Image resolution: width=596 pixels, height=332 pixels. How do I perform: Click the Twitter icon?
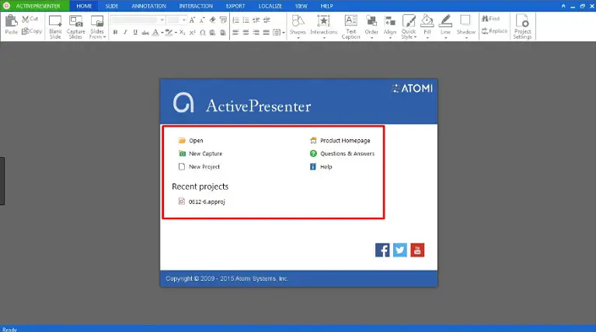point(400,250)
